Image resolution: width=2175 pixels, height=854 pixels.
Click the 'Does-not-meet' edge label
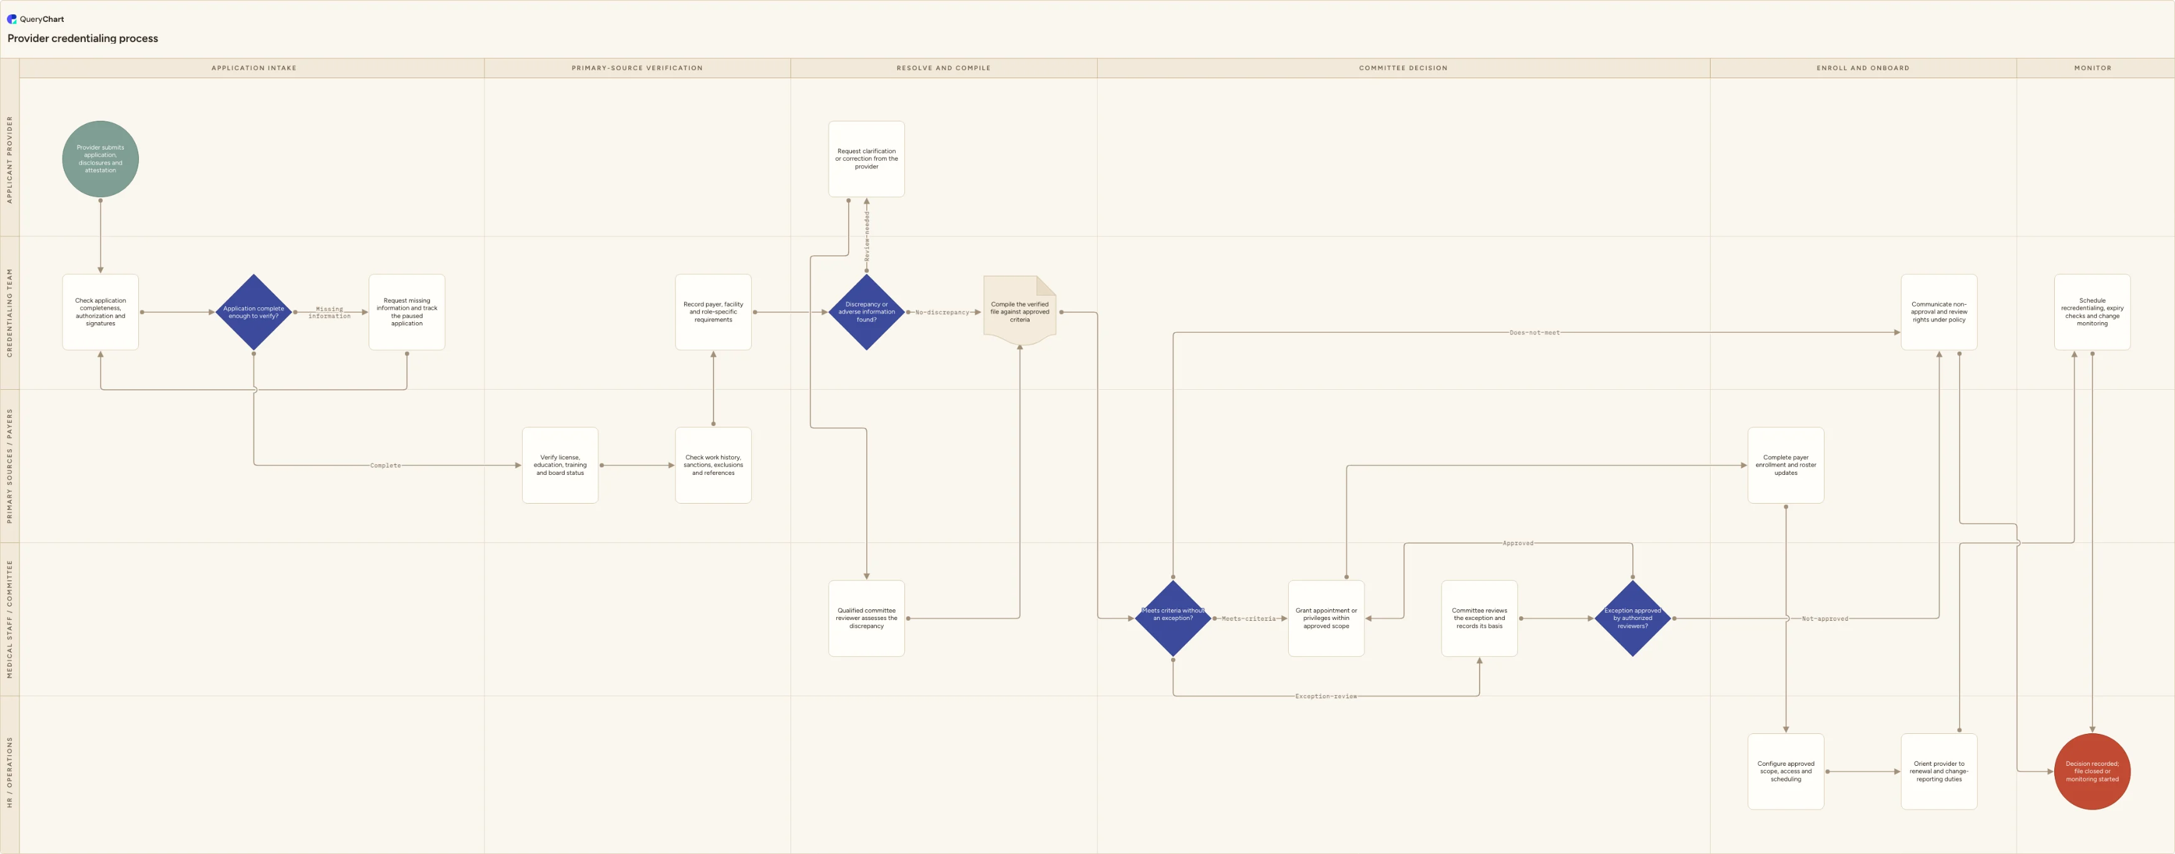pos(1534,332)
